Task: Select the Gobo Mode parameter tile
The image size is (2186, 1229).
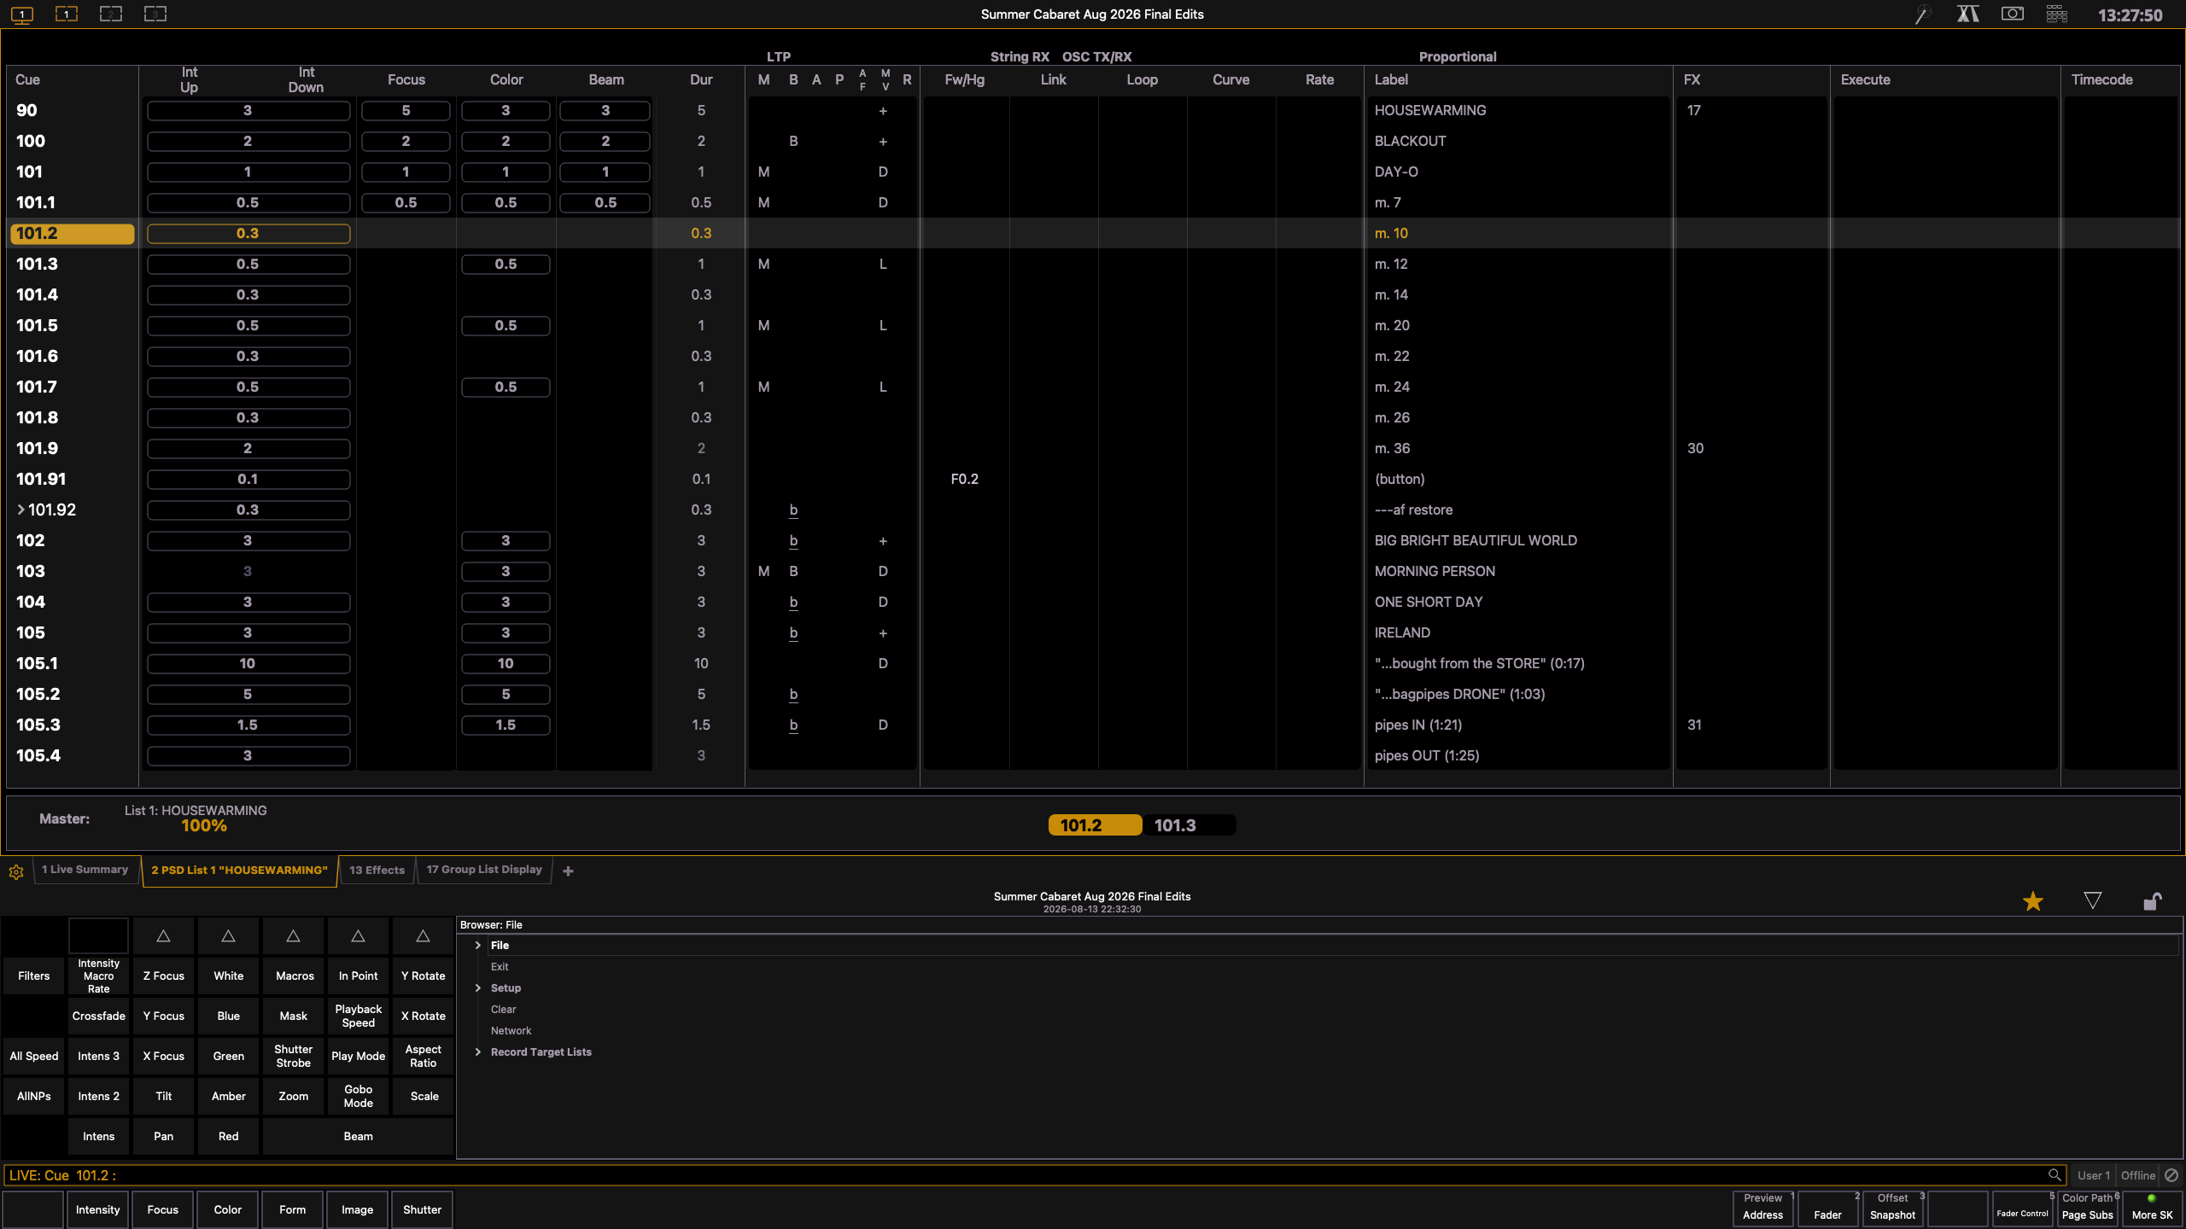Action: (359, 1097)
